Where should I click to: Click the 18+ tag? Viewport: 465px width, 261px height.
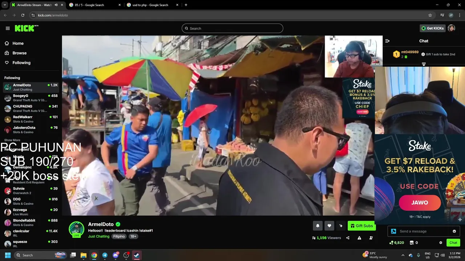click(133, 236)
